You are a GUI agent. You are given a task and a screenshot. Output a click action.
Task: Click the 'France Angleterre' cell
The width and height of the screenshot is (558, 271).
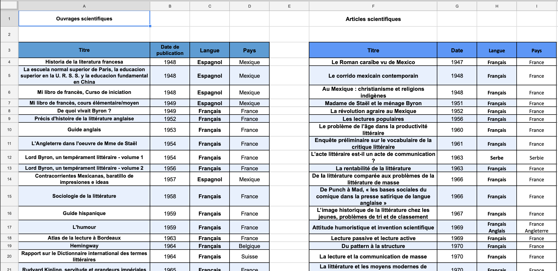click(x=537, y=227)
